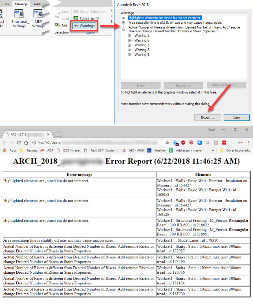The height and width of the screenshot is (304, 253).
Task: Click the browser Home icon
Action: click(26, 143)
